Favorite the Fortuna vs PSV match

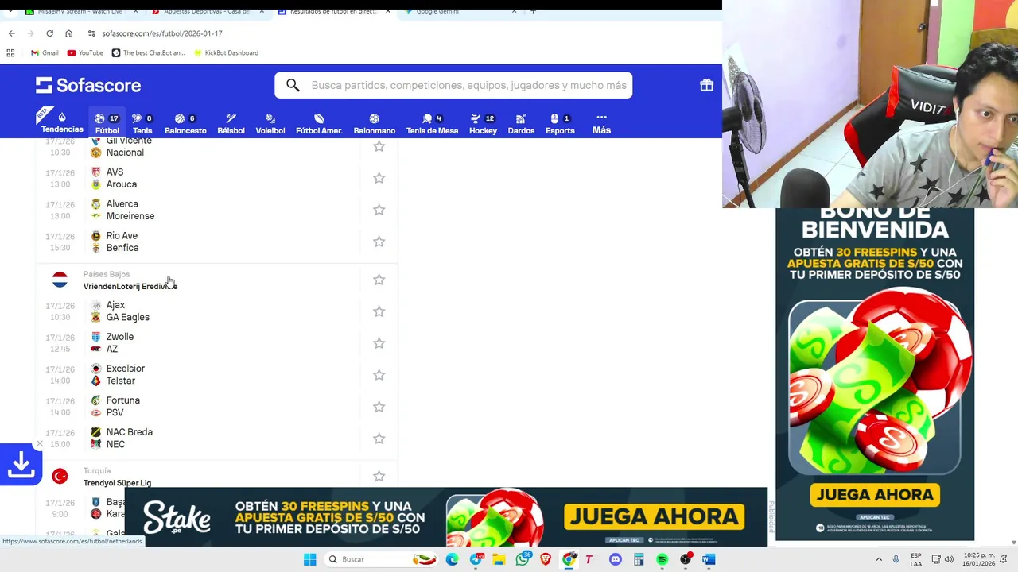pyautogui.click(x=379, y=407)
